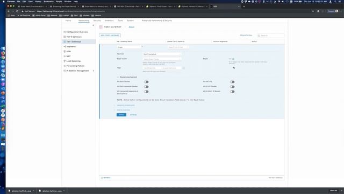This screenshot has height=194, width=344.
Task: Click the Edges set icon
Action: pos(233,59)
